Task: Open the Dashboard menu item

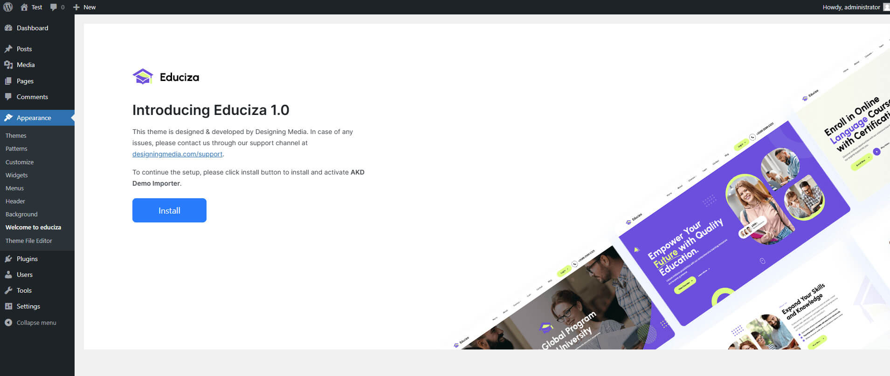Action: [37, 28]
